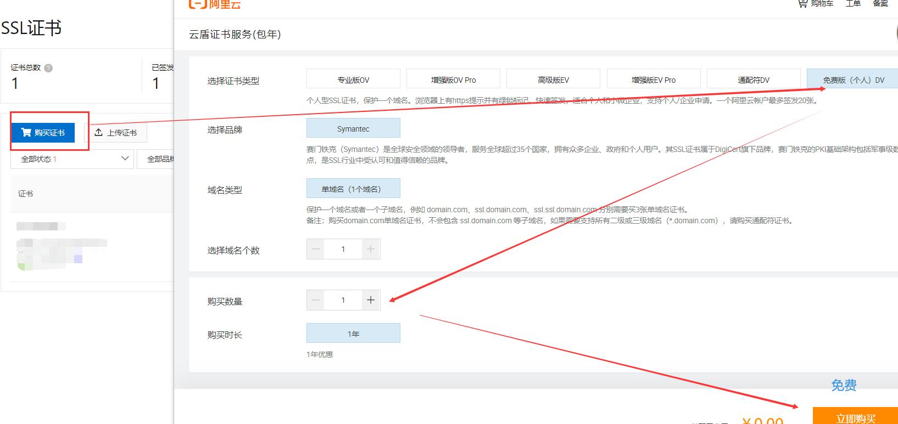This screenshot has width=898, height=424.
Task: Click the 1年优惠 note text
Action: (320, 354)
